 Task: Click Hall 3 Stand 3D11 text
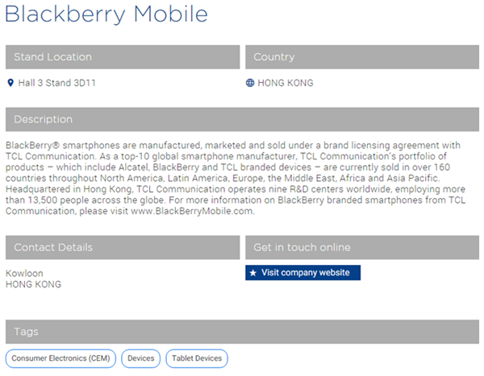(x=56, y=83)
